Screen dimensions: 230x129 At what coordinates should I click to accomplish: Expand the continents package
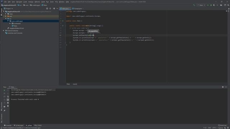[x=10, y=23]
